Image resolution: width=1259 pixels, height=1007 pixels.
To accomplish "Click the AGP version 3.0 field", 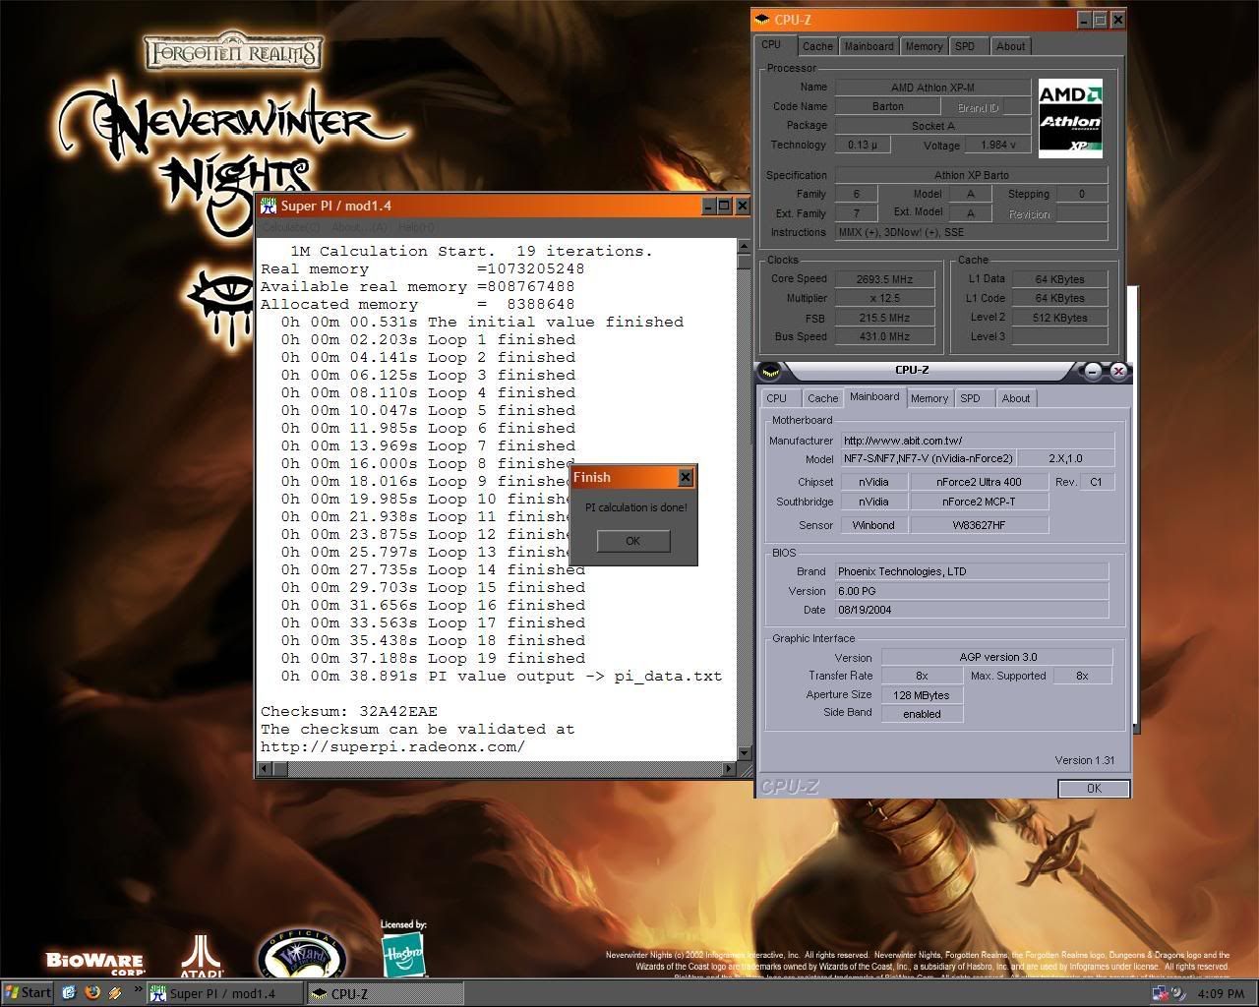I will 997,657.
